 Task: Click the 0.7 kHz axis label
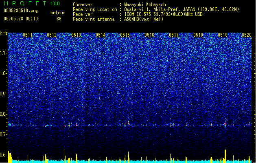(x=4, y=134)
